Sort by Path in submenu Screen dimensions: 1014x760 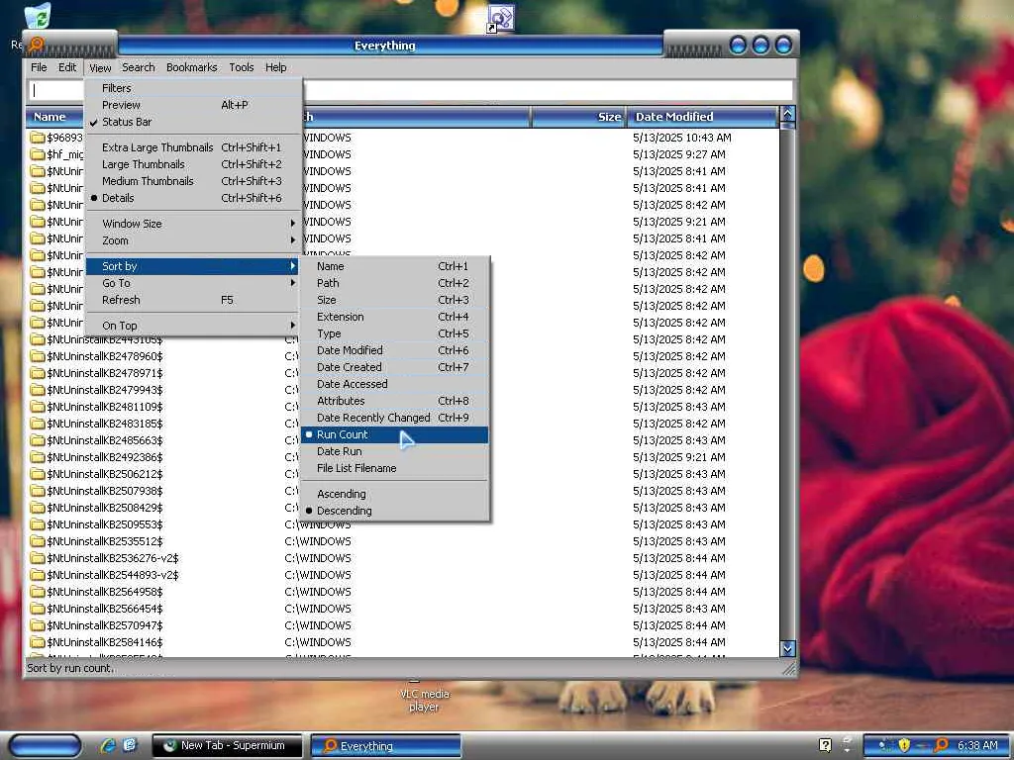tap(394, 283)
